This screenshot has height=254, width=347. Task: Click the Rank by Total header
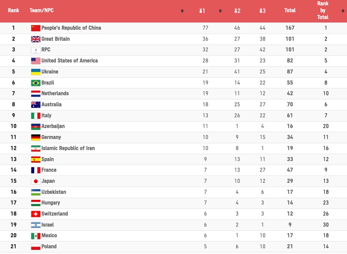pyautogui.click(x=322, y=10)
